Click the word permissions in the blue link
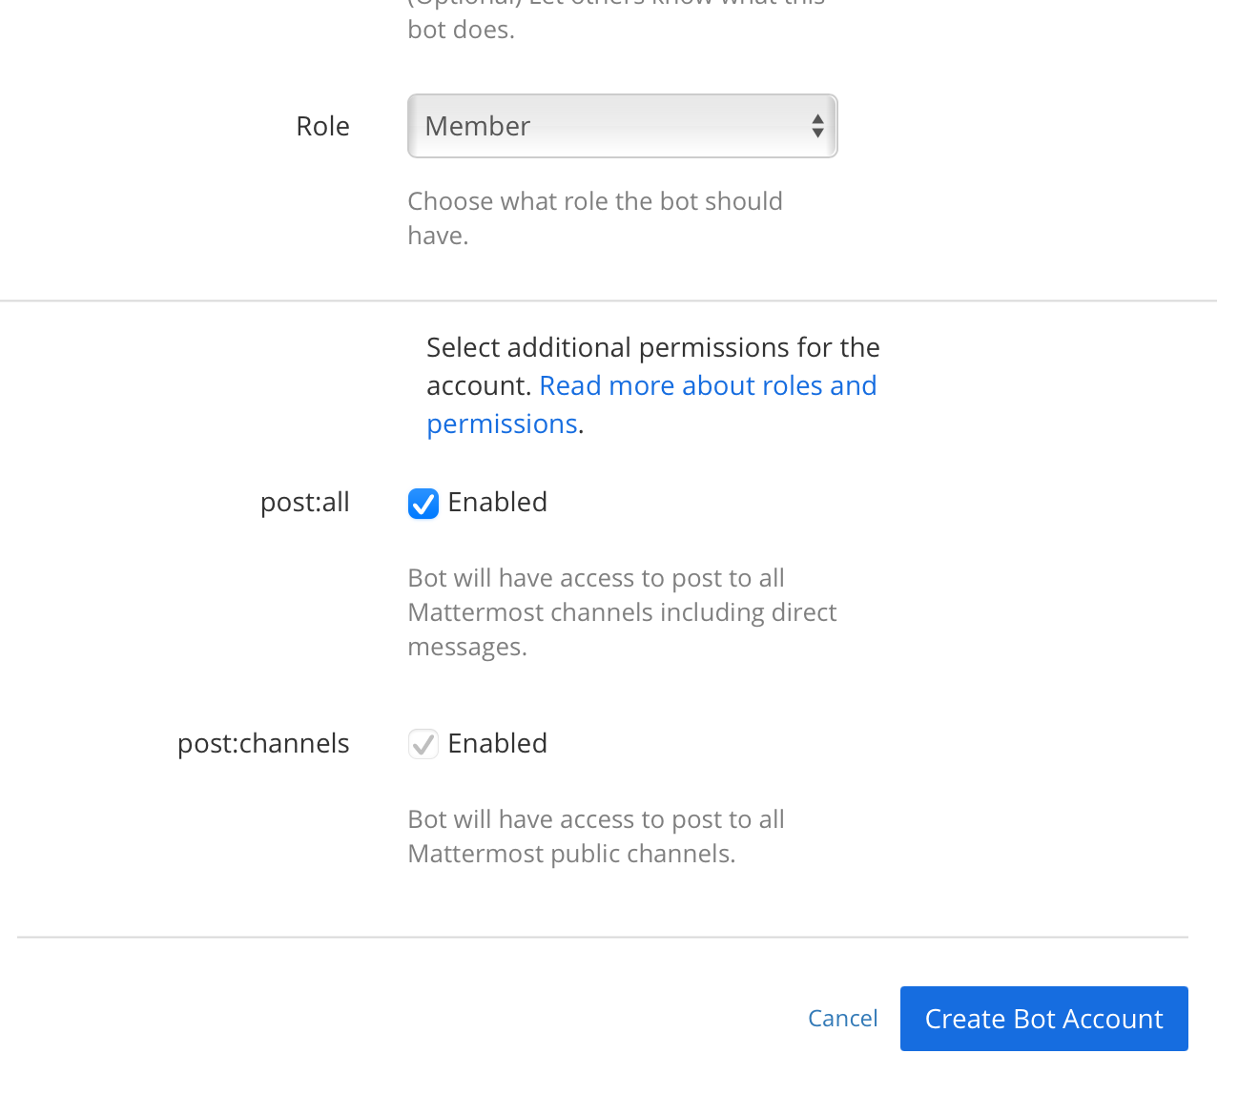The image size is (1238, 1095). [502, 424]
